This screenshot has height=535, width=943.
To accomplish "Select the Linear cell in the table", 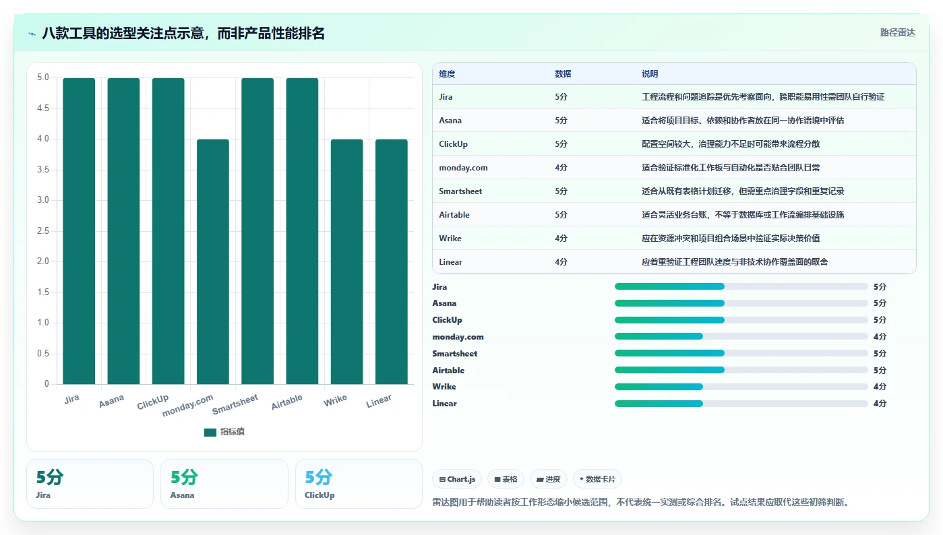I will [450, 262].
